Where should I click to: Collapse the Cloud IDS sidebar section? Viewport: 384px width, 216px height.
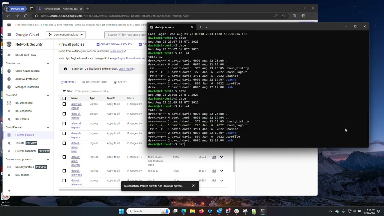[48, 95]
